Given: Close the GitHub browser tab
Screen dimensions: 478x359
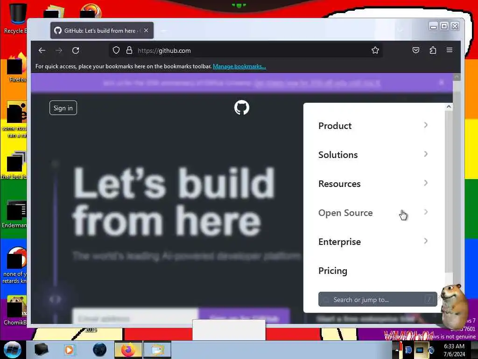Looking at the screenshot, I should click(x=146, y=30).
